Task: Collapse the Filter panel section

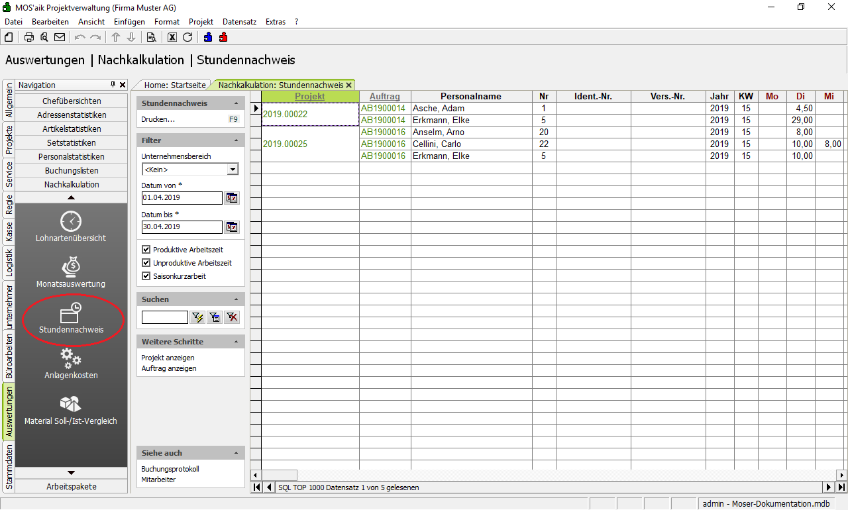Action: tap(237, 140)
